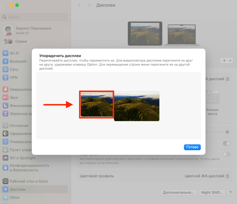Toggle the upper switch behind the dialog

tap(226, 143)
